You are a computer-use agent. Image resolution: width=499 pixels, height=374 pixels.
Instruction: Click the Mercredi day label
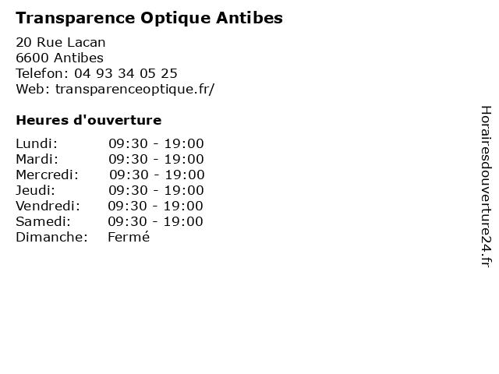(47, 175)
